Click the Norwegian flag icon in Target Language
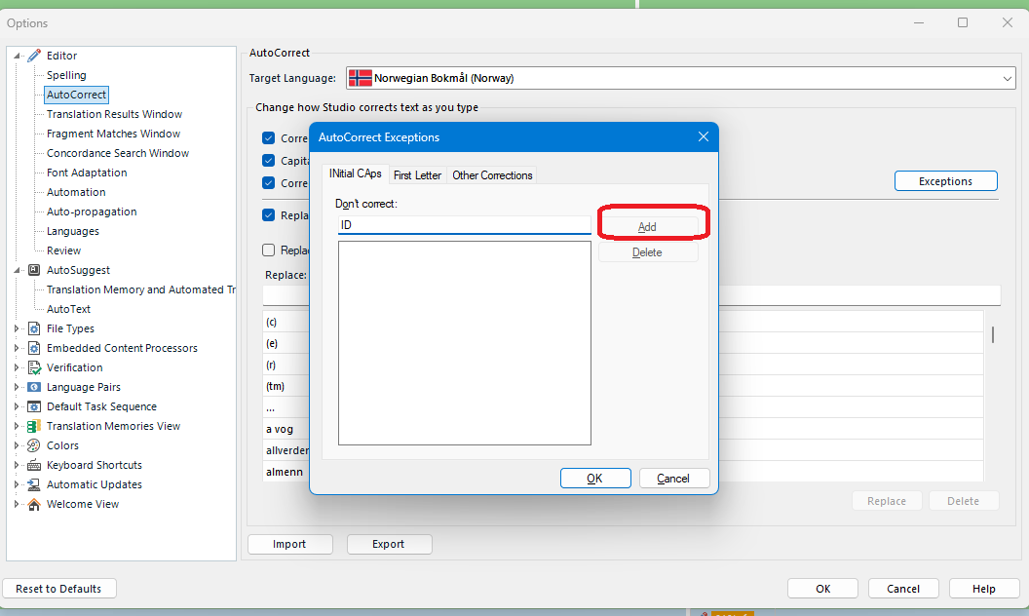This screenshot has width=1029, height=616. [361, 78]
